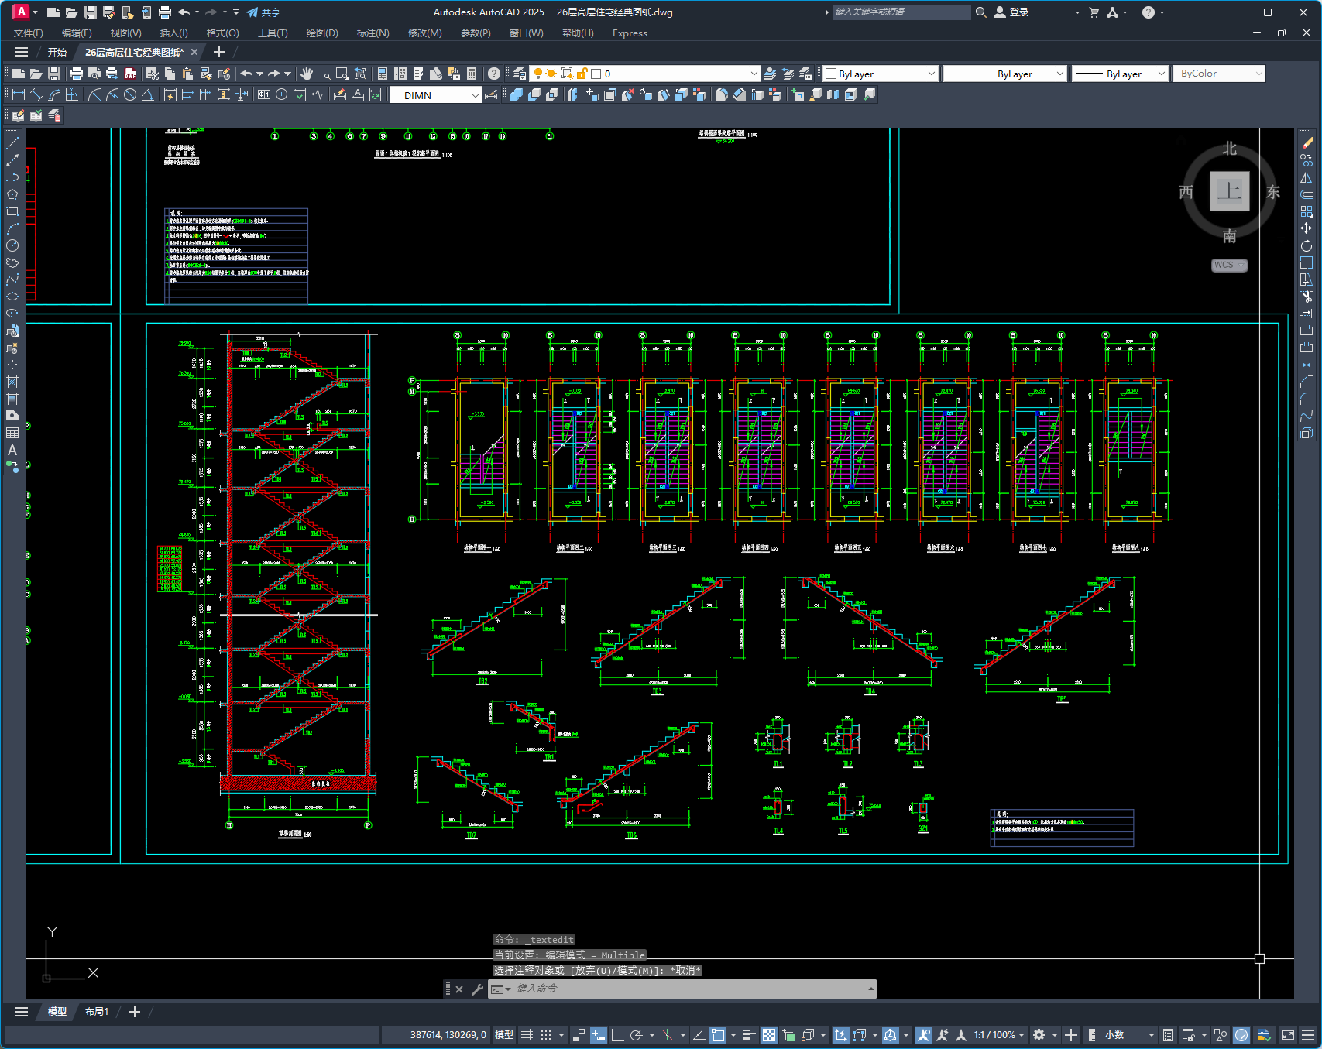
Task: Select the Pan hand tool
Action: coord(307,74)
